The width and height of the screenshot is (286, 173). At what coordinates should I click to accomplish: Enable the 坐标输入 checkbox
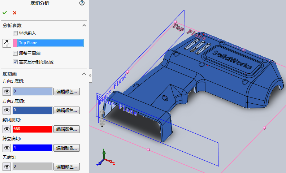click(x=15, y=33)
